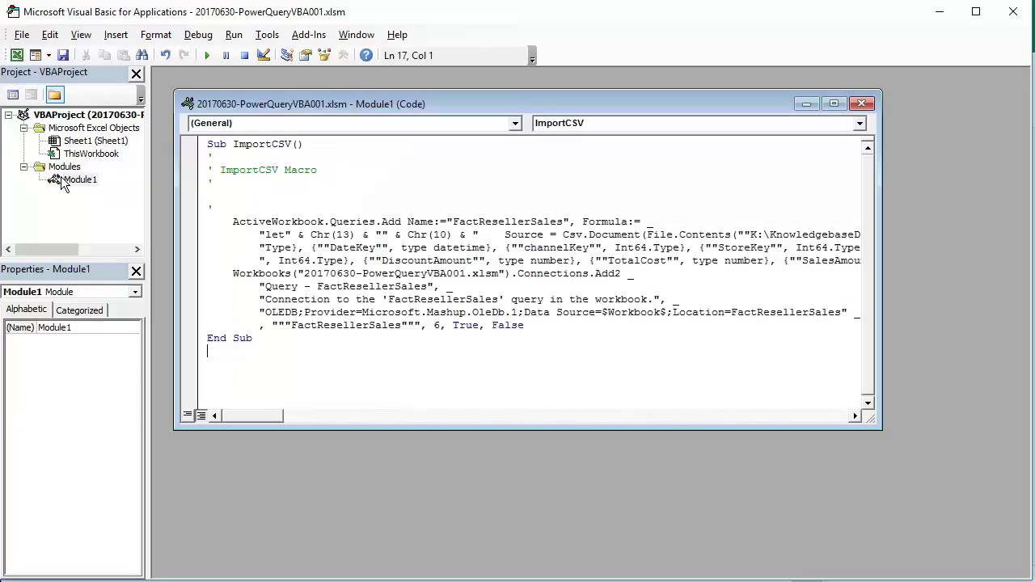
Task: Switch to the Categorized properties tab
Action: click(79, 310)
